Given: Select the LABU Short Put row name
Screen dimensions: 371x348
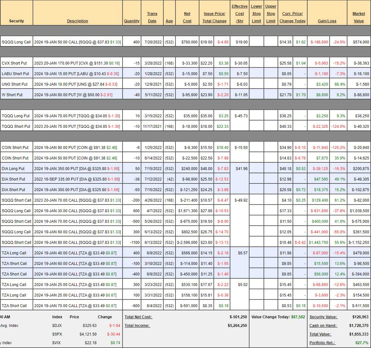Looking at the screenshot, I should [15, 74].
